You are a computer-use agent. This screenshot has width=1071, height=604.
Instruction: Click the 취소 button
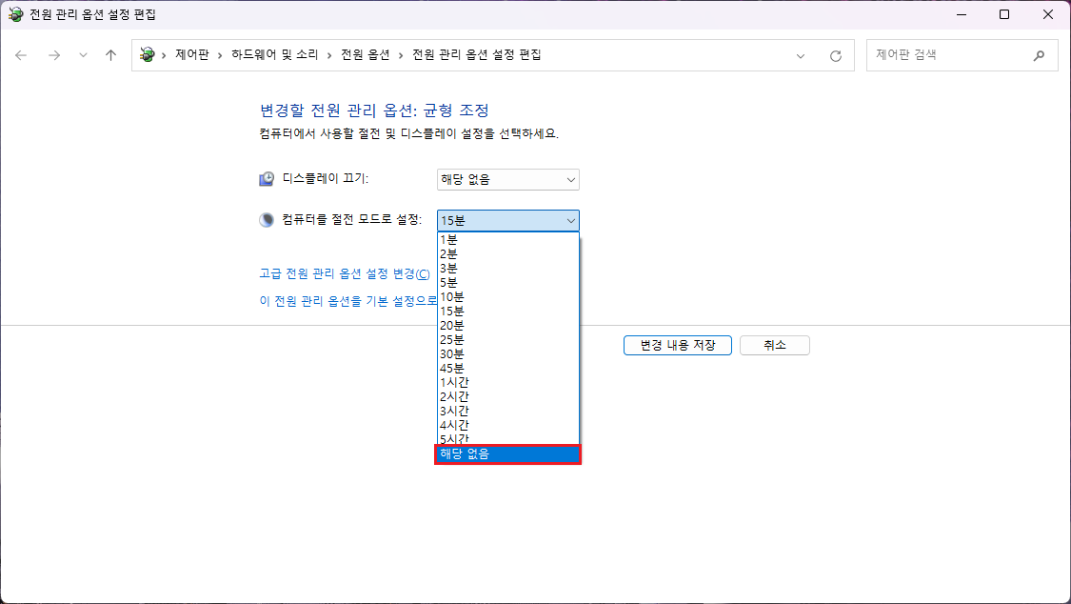(773, 345)
